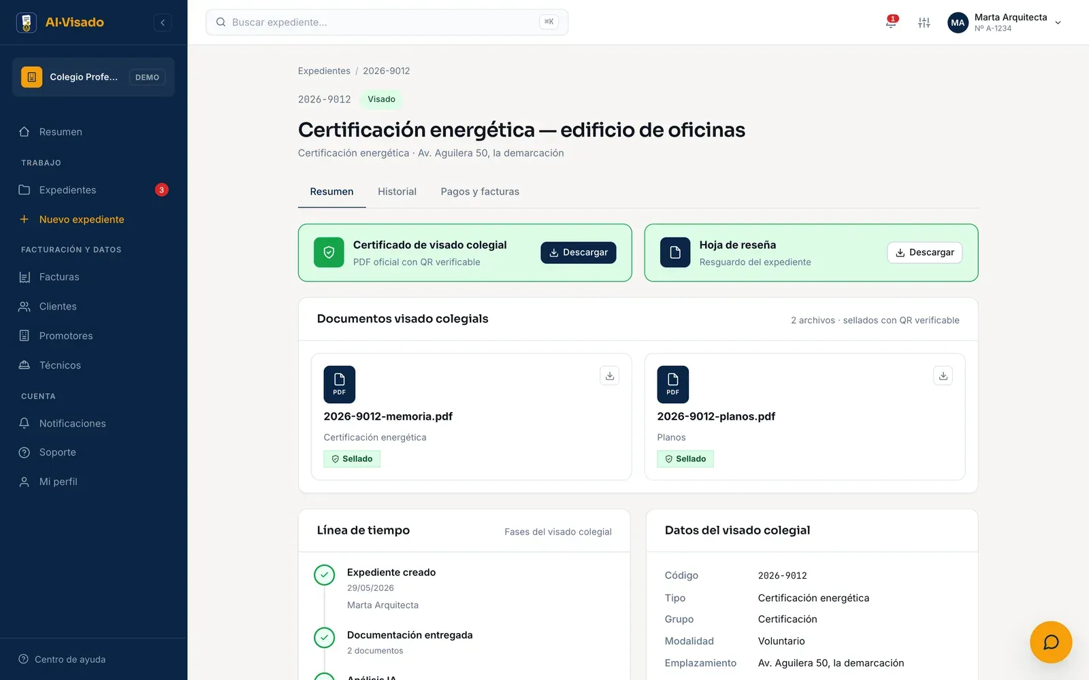Click the search magnifier icon
The height and width of the screenshot is (680, 1089).
tap(221, 22)
